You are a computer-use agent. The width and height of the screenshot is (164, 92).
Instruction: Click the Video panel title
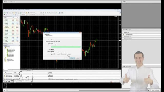pos(124,2)
